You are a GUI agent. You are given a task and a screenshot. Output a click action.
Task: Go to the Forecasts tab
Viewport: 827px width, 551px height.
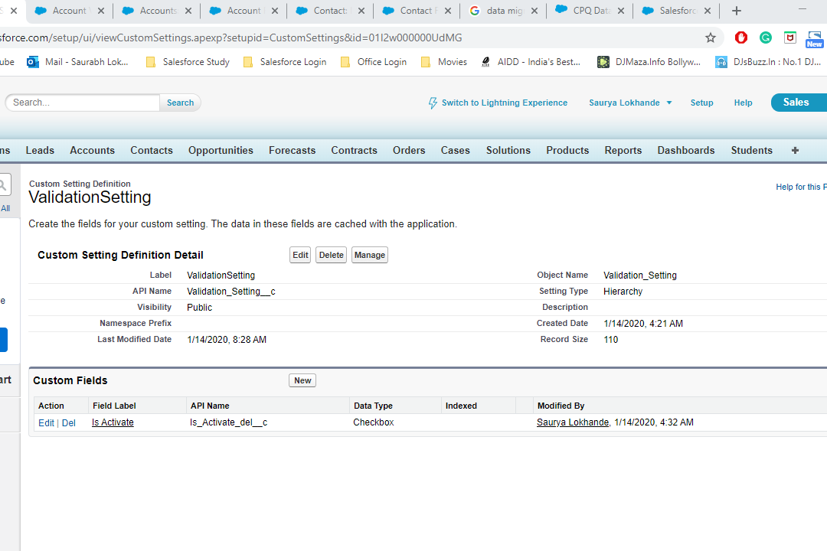point(293,150)
